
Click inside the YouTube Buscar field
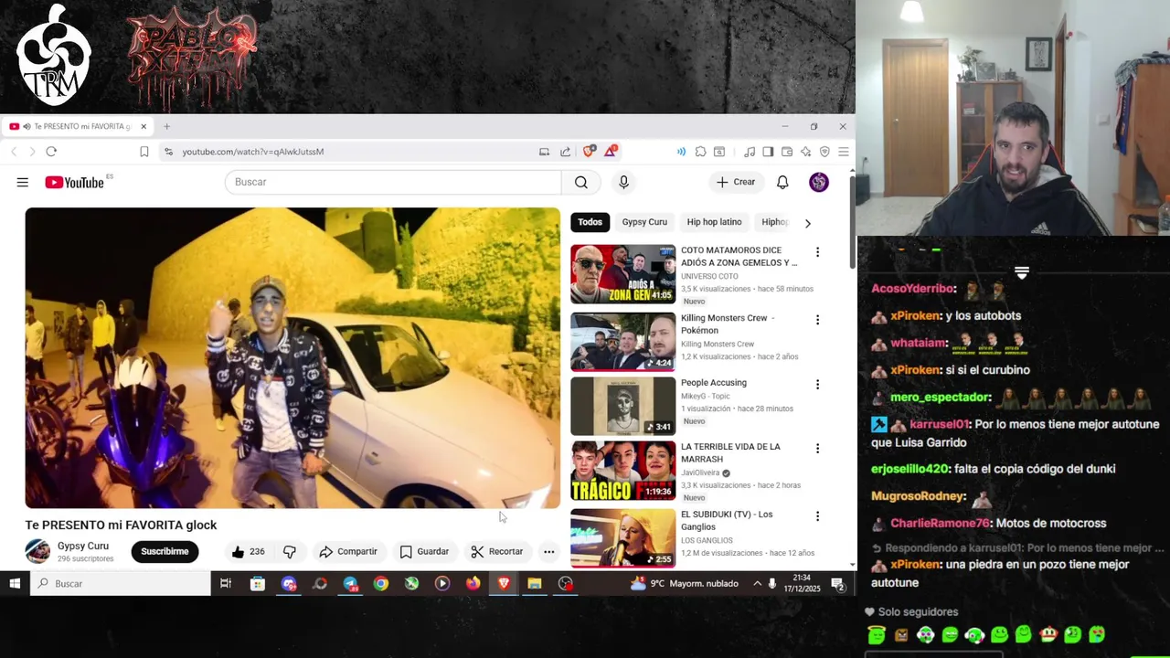pos(393,182)
